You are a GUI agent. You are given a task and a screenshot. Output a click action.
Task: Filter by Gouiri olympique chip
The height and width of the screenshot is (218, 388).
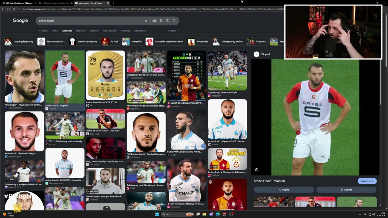tap(83, 41)
